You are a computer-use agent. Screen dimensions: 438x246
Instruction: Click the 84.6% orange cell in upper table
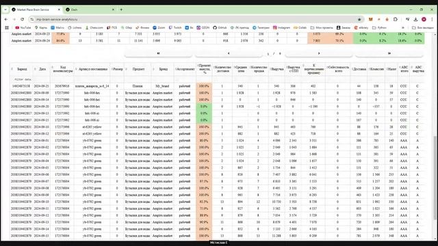click(x=61, y=41)
